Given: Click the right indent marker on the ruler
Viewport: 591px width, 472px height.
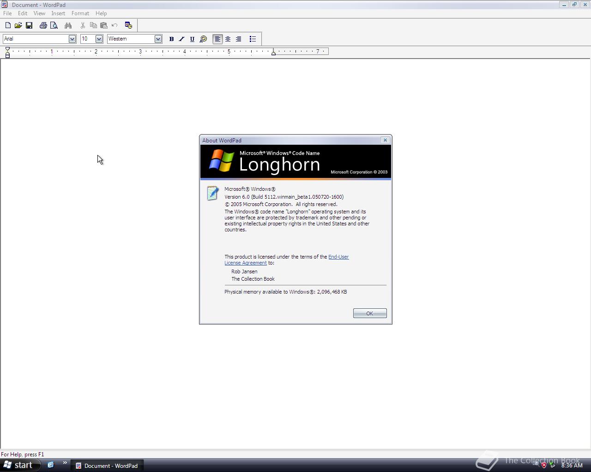Looking at the screenshot, I should coord(274,53).
